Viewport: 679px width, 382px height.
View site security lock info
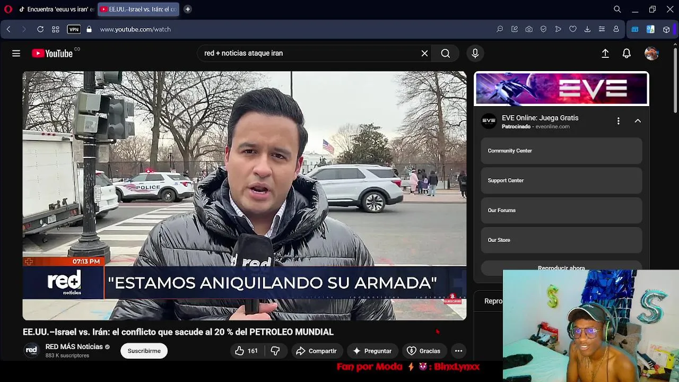coord(89,29)
